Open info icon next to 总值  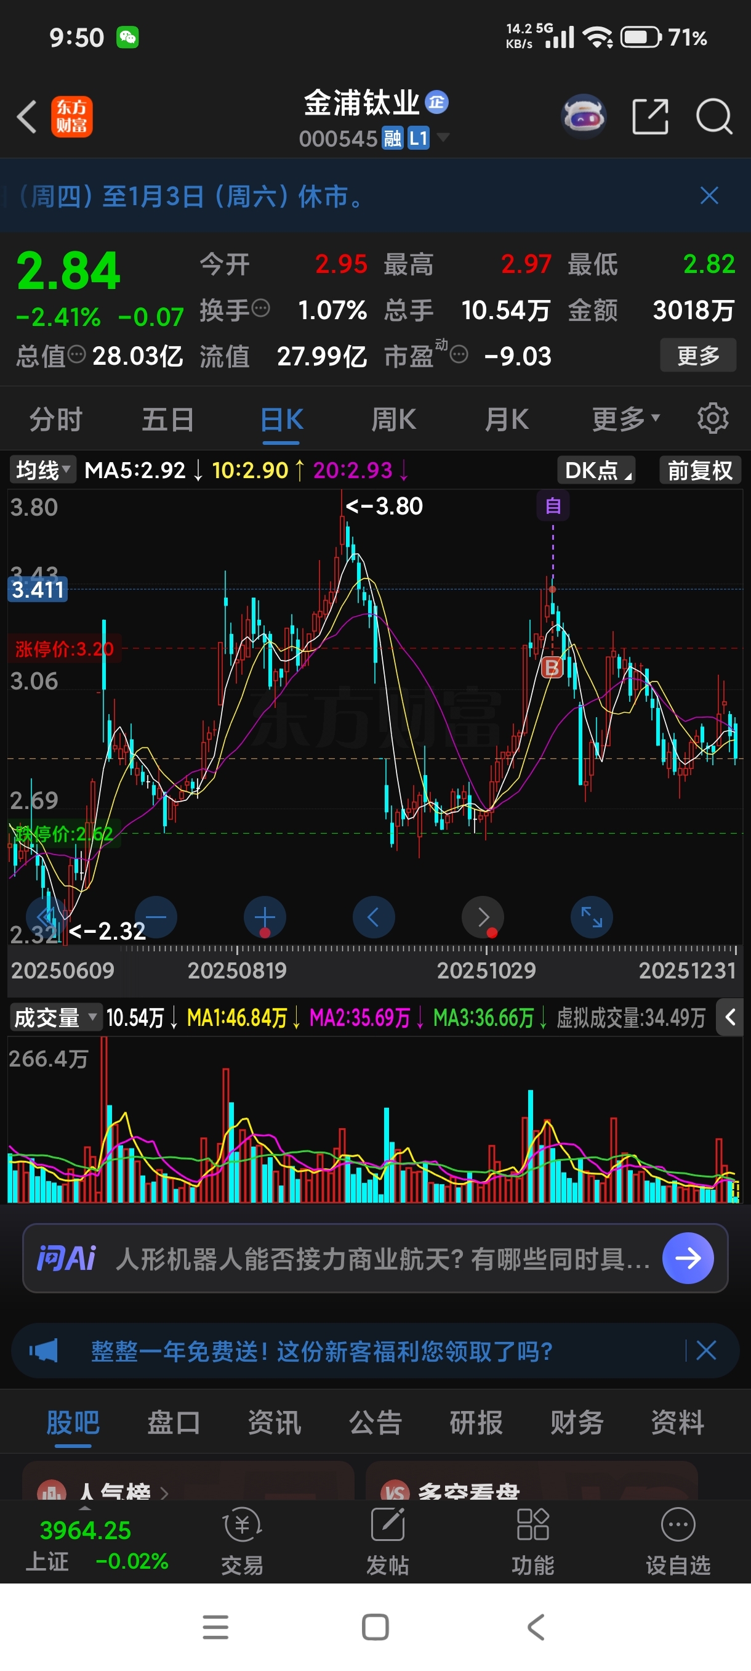[x=76, y=354]
